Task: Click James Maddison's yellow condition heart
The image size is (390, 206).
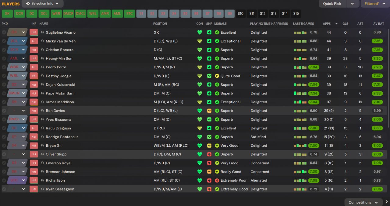Action: click(200, 102)
